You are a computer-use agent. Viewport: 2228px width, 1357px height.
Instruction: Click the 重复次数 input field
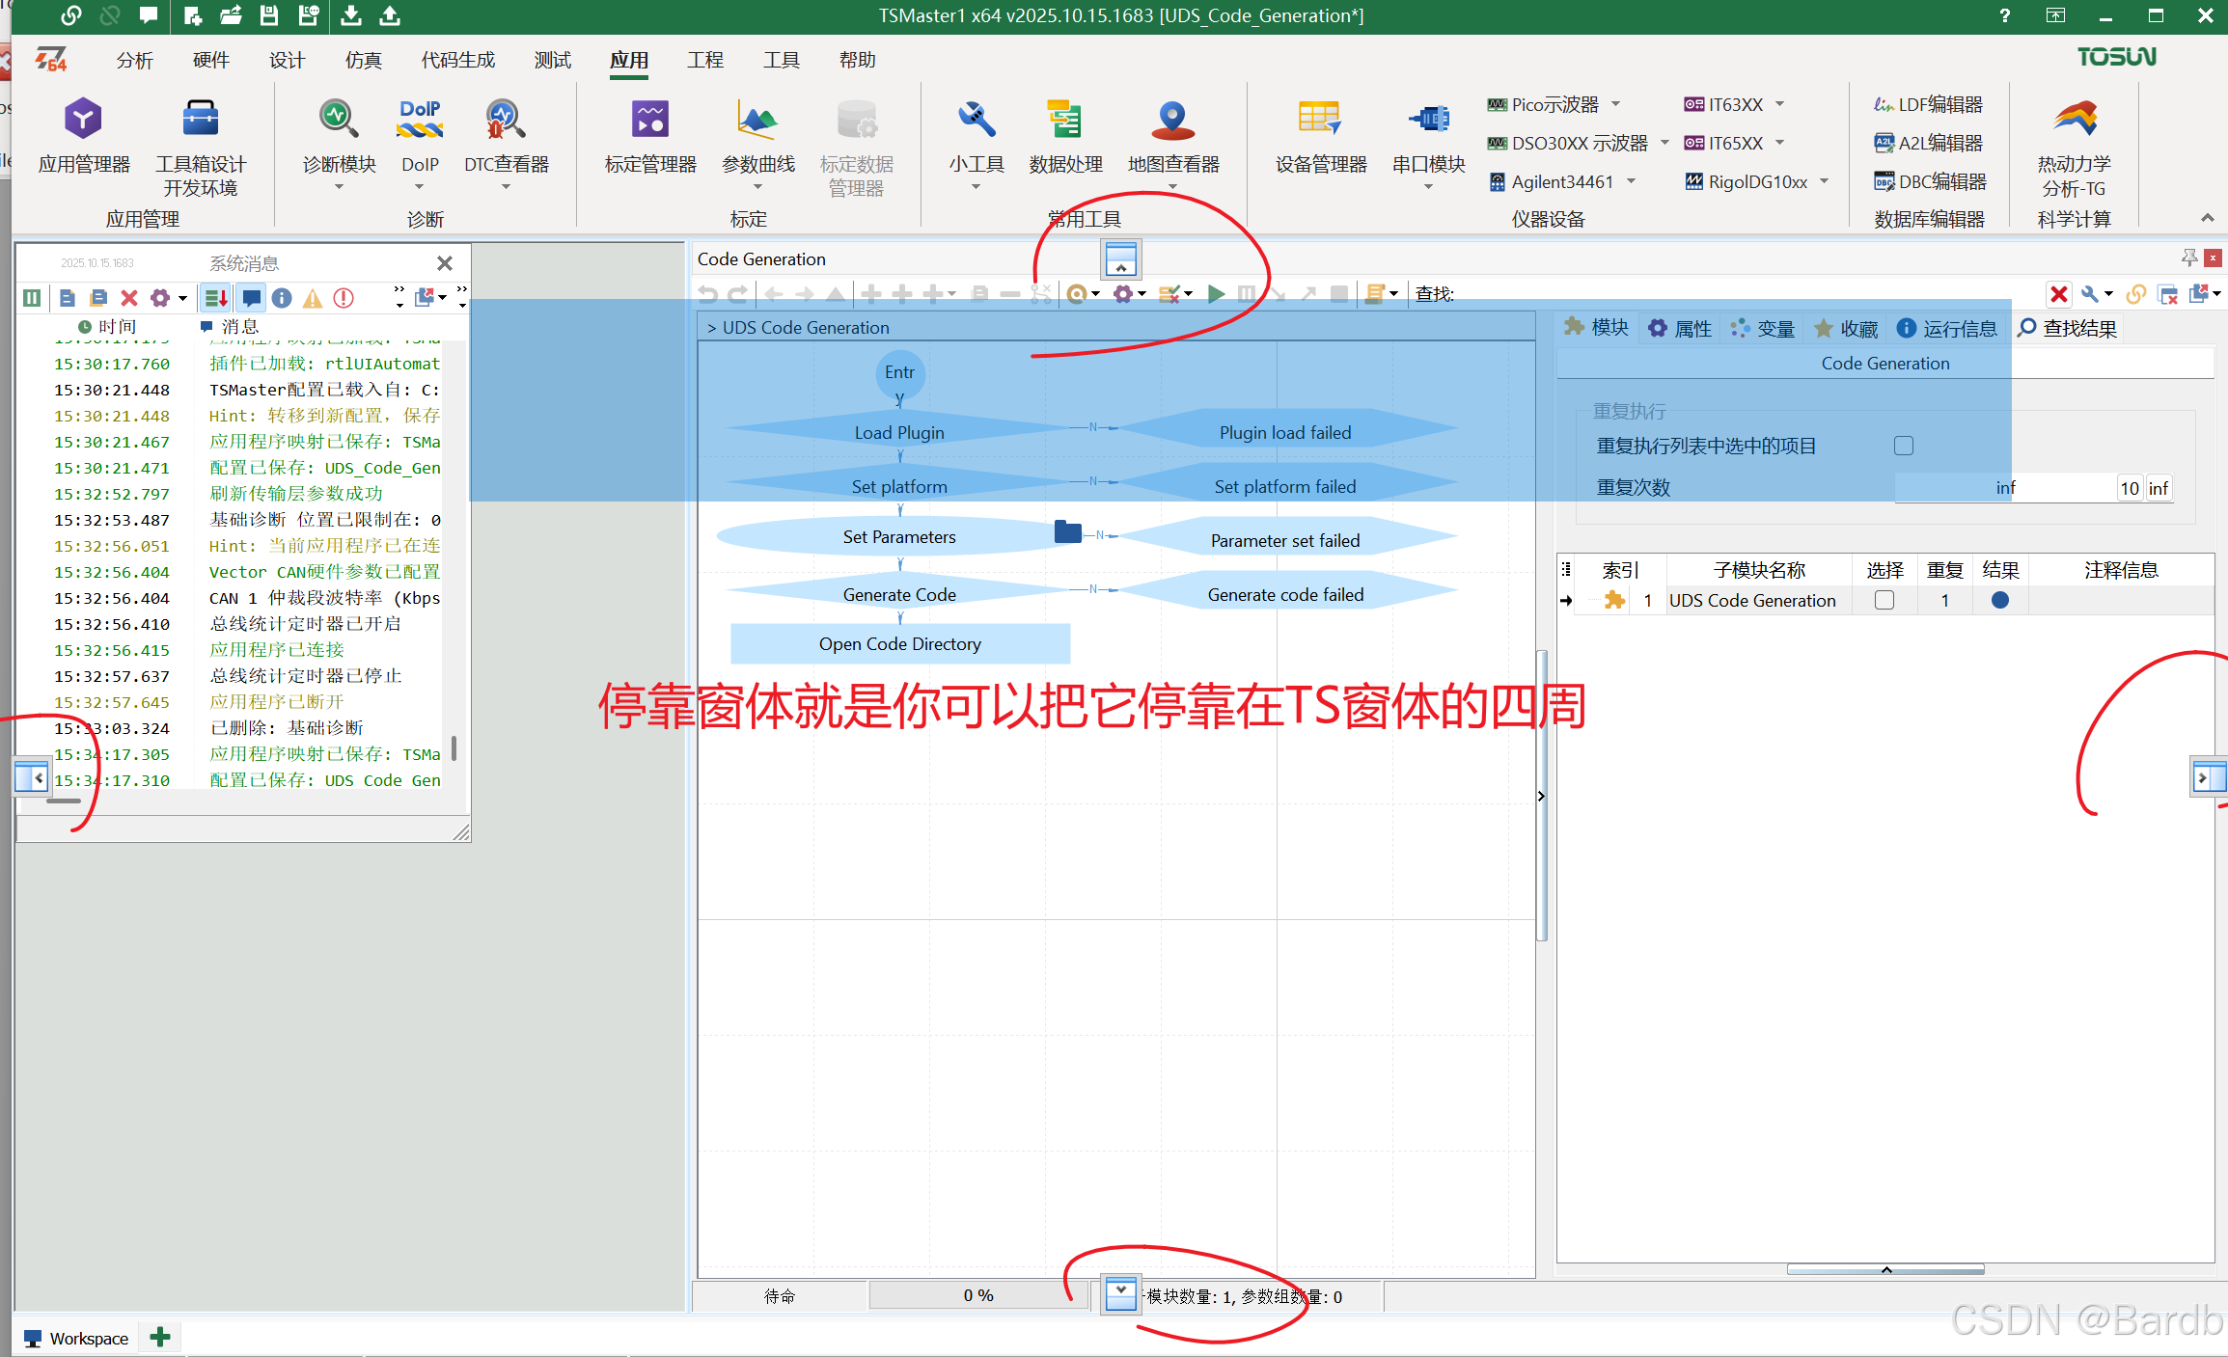[x=2005, y=488]
